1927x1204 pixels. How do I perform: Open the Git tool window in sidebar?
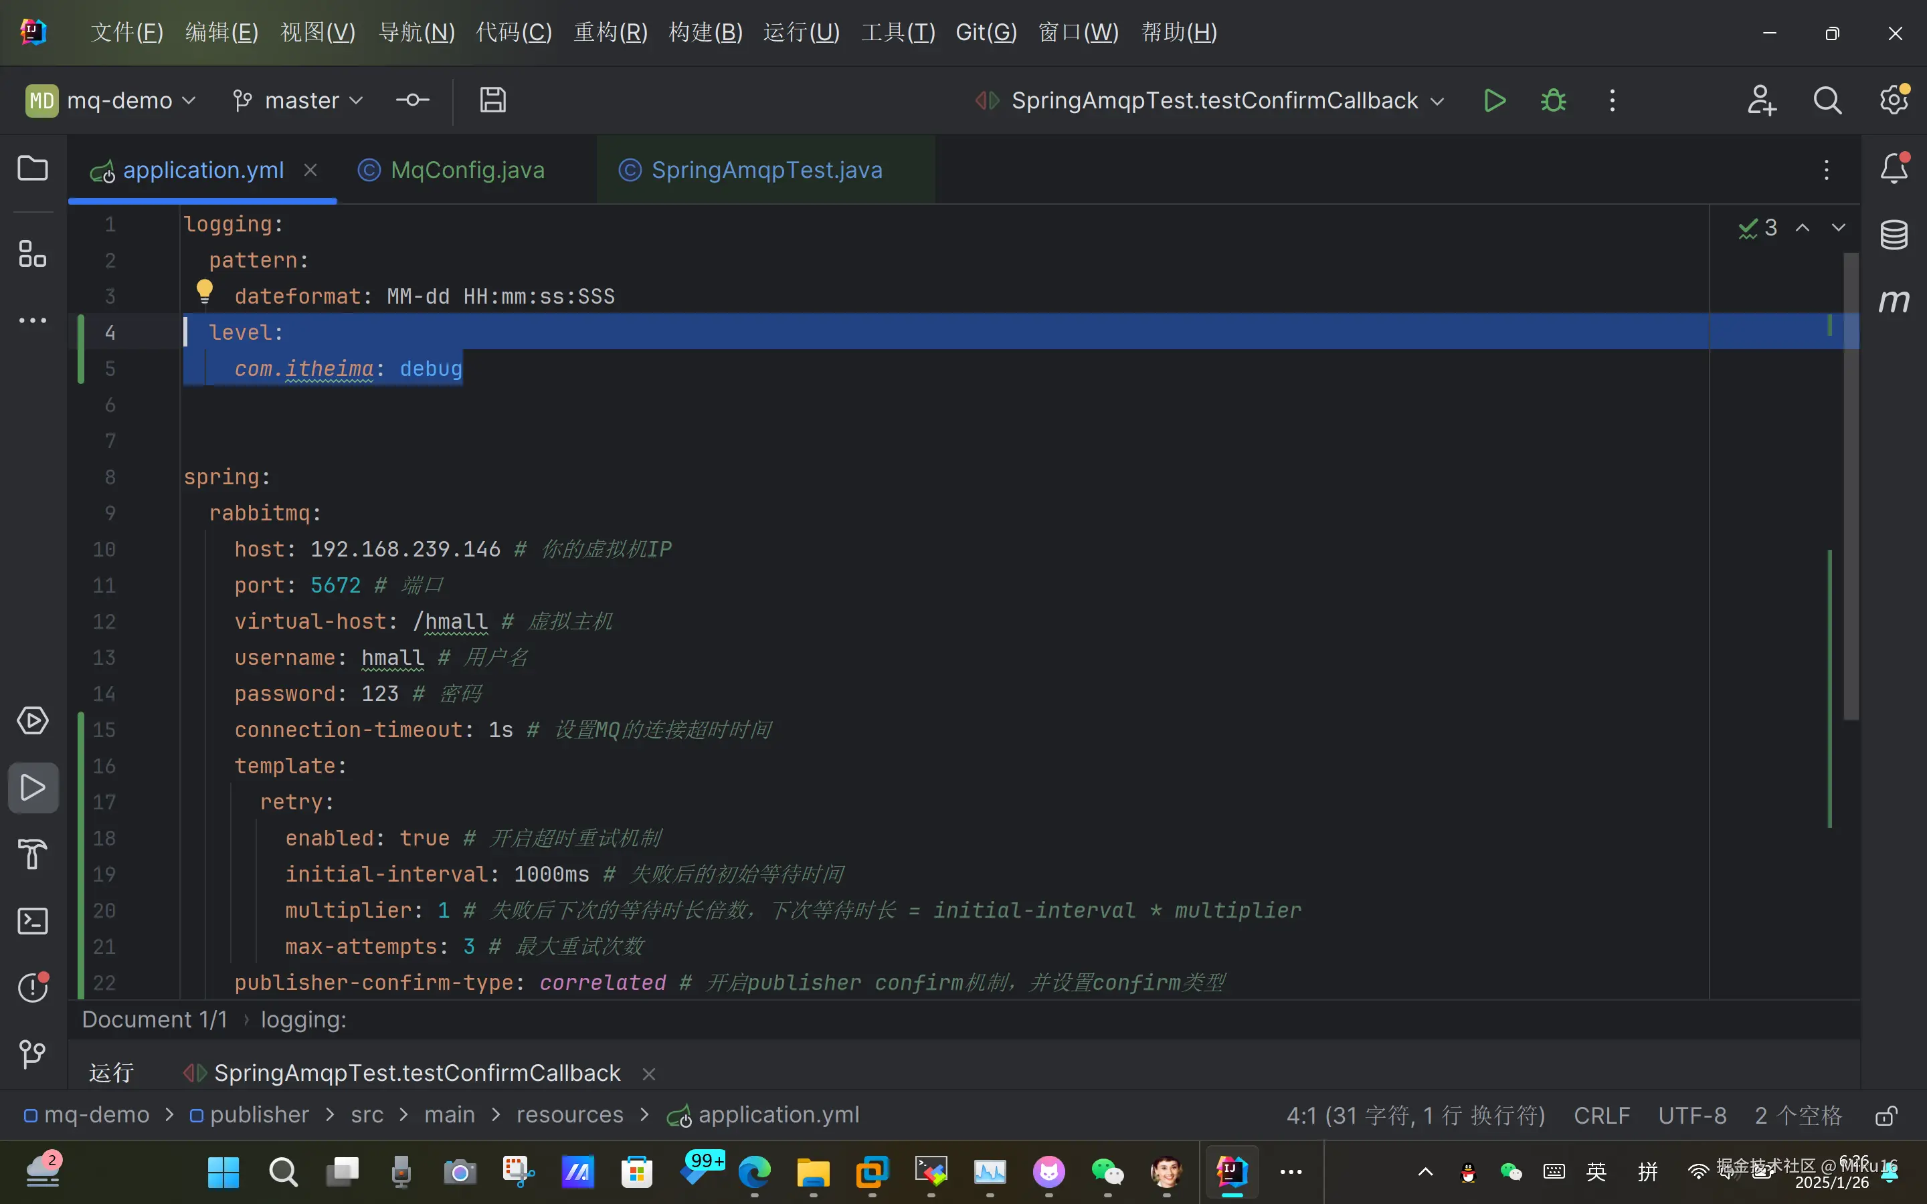pyautogui.click(x=33, y=1054)
